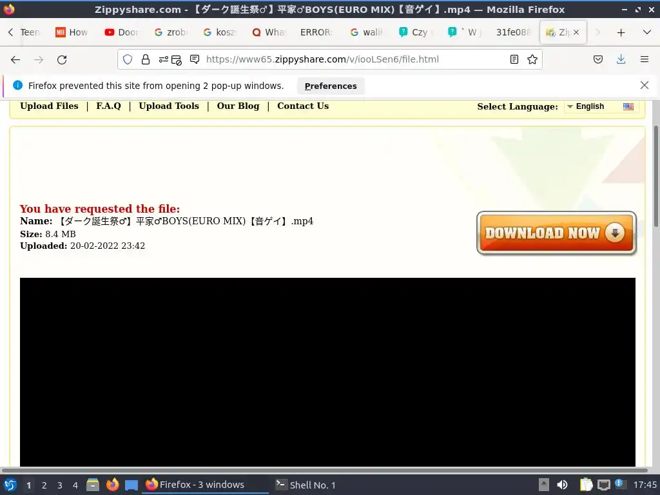The height and width of the screenshot is (495, 660).
Task: Launch Firefox from taskbar quick launcher
Action: [112, 485]
